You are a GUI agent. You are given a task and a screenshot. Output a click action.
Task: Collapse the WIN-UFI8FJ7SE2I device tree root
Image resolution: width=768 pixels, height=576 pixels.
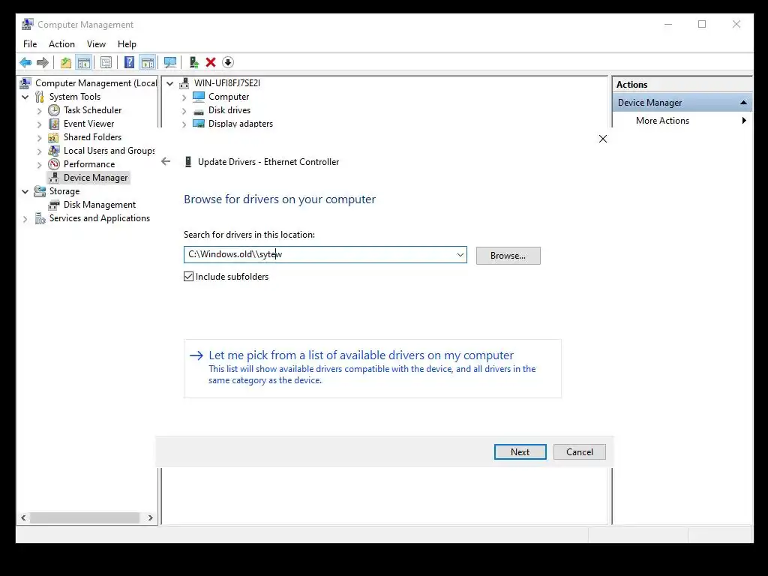click(170, 83)
